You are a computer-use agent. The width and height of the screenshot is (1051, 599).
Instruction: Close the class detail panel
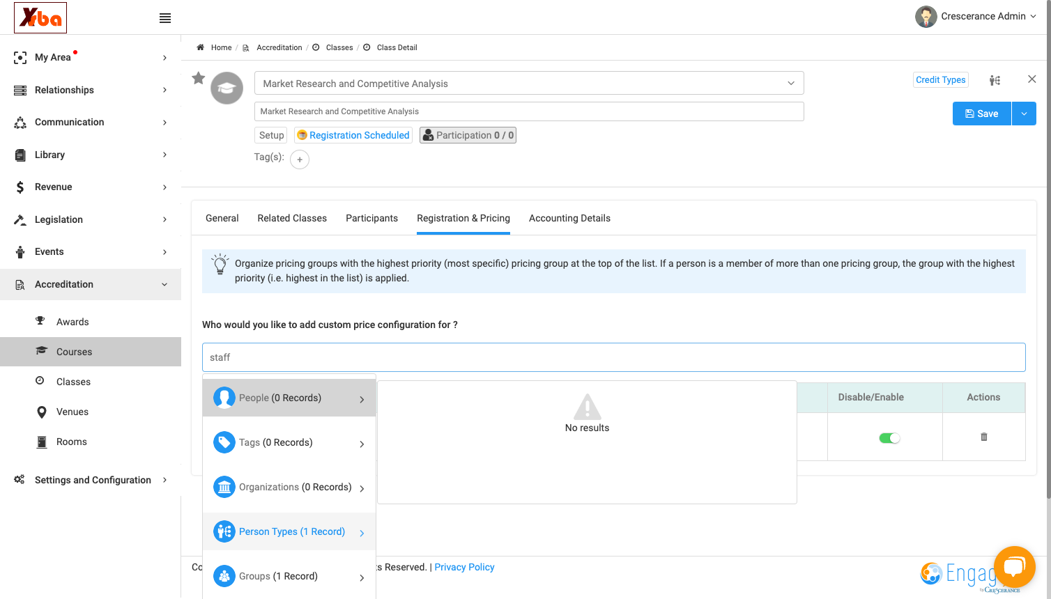coord(1032,79)
